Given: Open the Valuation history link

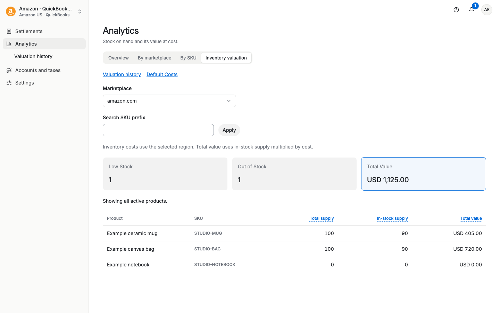Looking at the screenshot, I should tap(122, 74).
